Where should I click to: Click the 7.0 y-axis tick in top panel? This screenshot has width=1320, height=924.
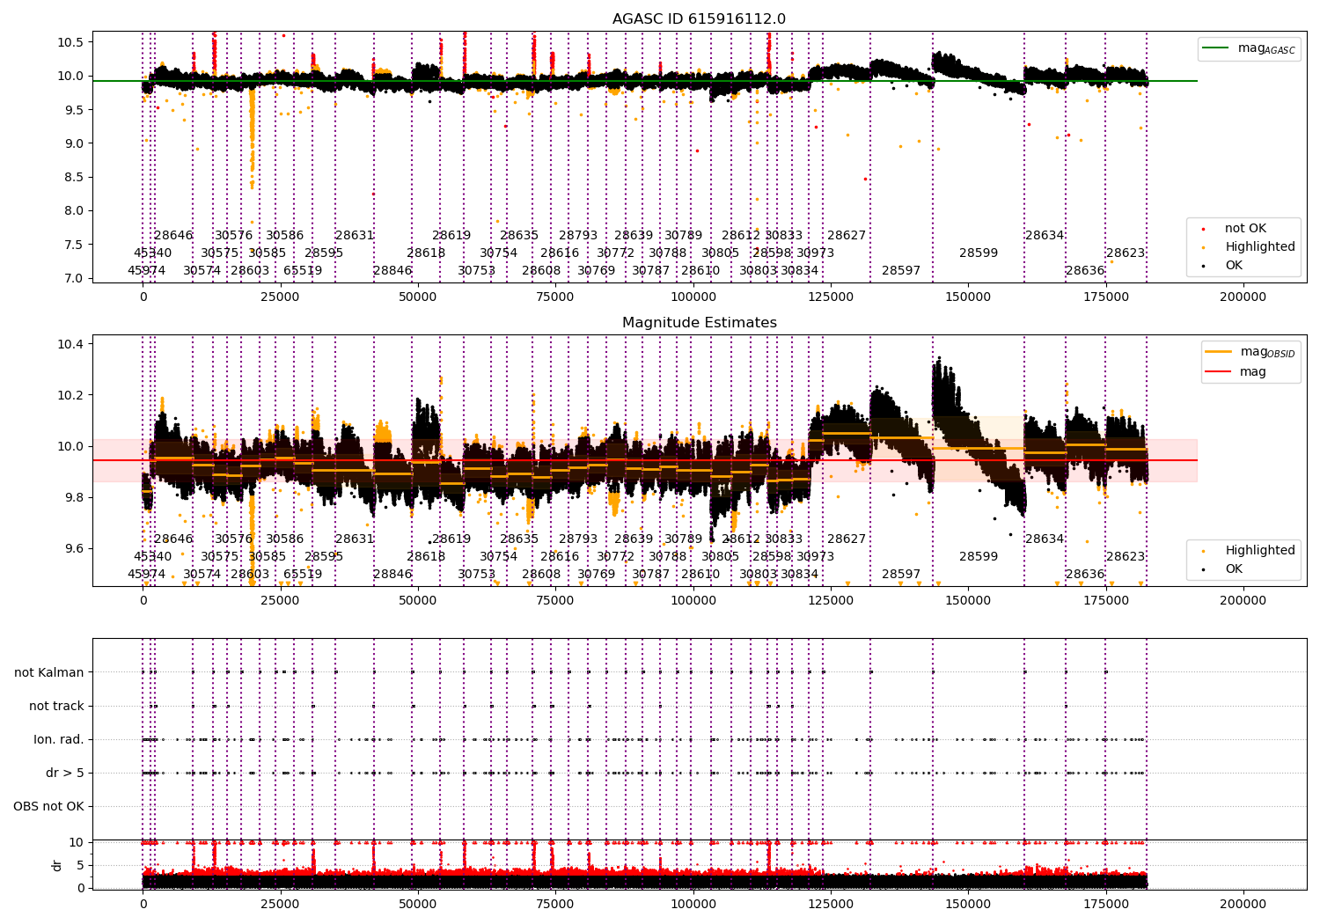click(x=75, y=278)
